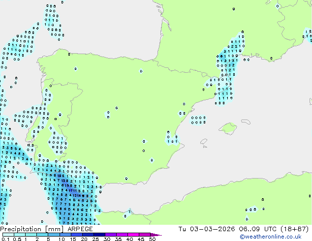
Task: Click the 0.5–1 mm legend color box
Action: (x=20, y=235)
